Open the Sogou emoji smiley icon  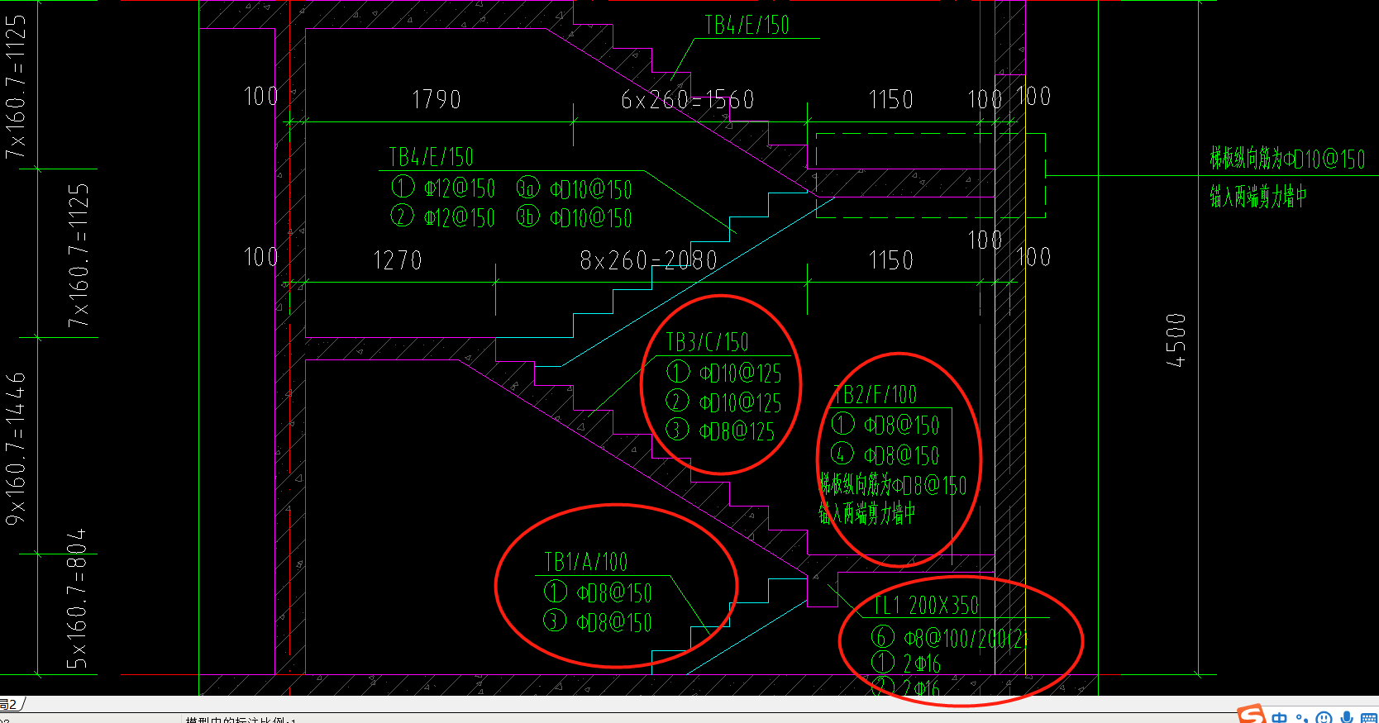(x=1324, y=718)
